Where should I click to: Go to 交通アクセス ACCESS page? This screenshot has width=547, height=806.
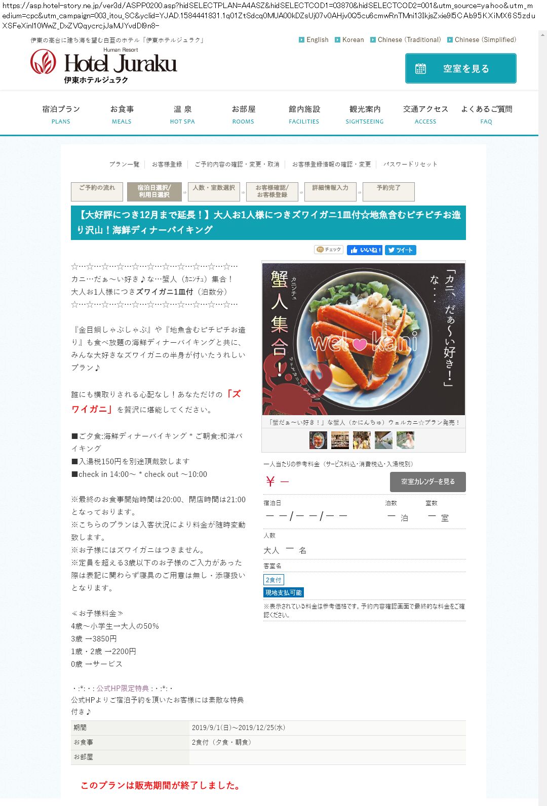coord(425,114)
